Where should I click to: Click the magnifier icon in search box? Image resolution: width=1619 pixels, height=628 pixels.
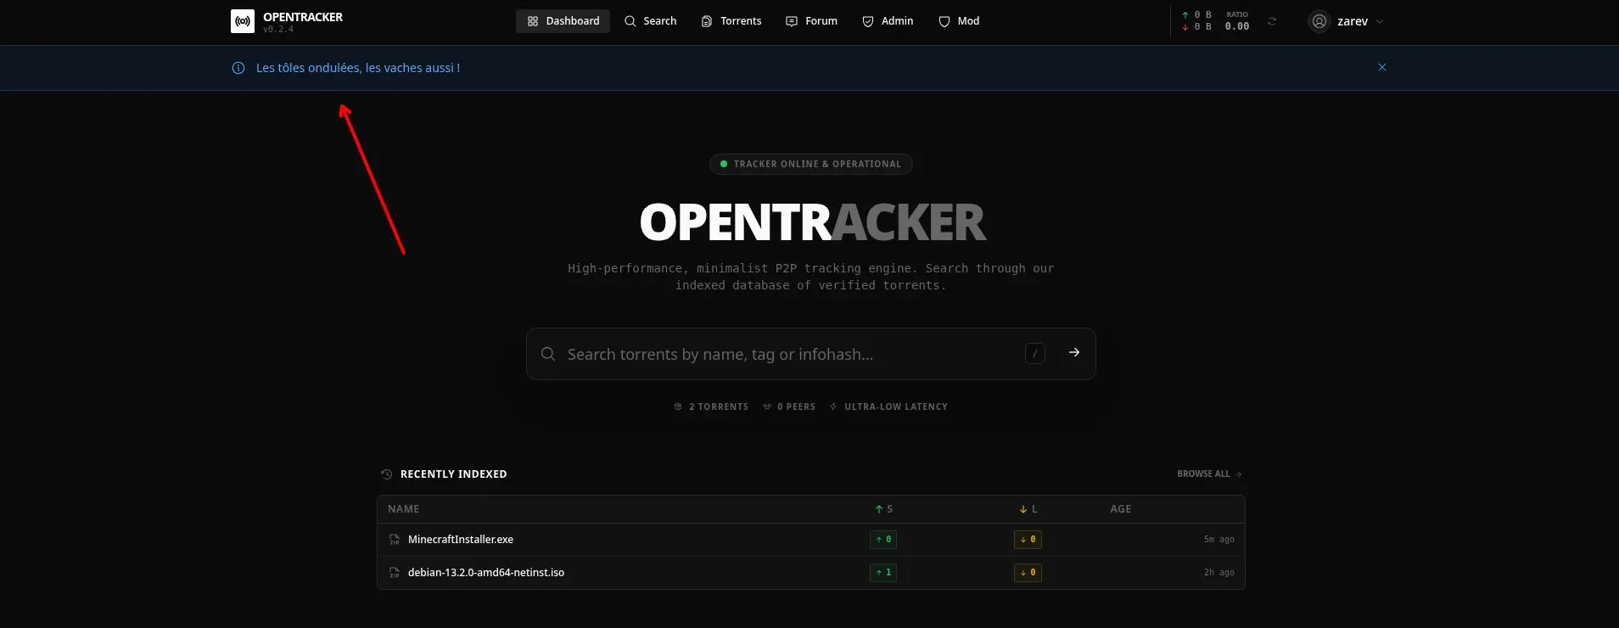point(548,354)
